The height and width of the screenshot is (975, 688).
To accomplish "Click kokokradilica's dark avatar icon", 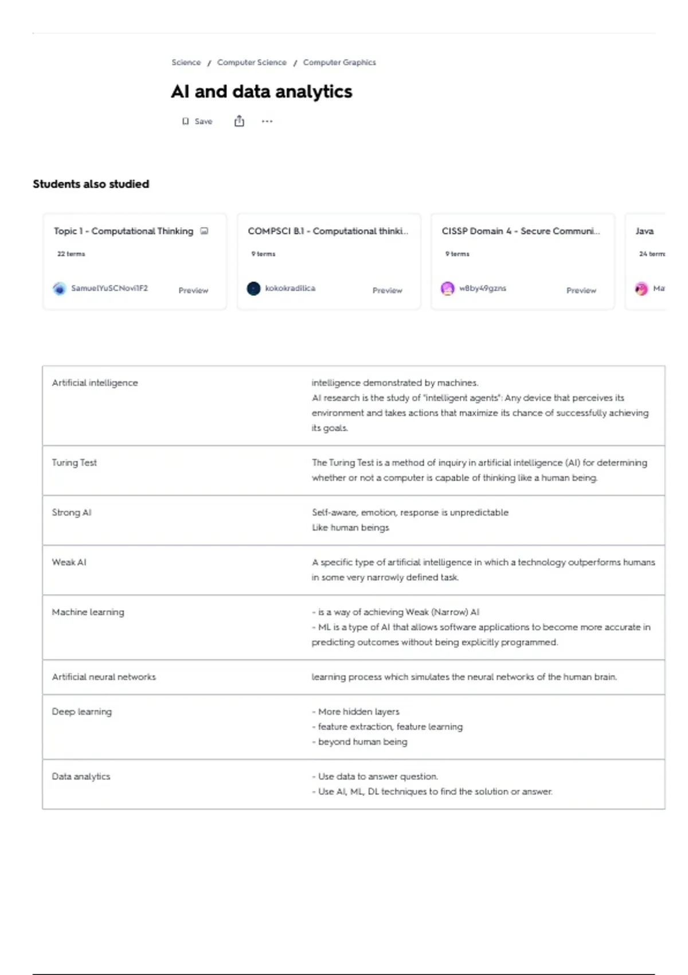I will click(253, 288).
